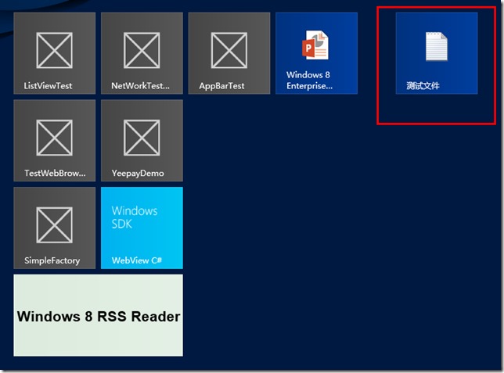This screenshot has width=504, height=373.
Task: Launch the SimpleFactory tile
Action: 54,228
